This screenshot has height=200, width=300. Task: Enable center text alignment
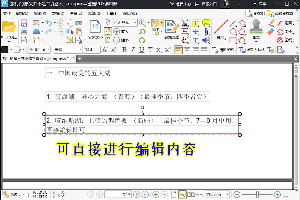click(187, 50)
